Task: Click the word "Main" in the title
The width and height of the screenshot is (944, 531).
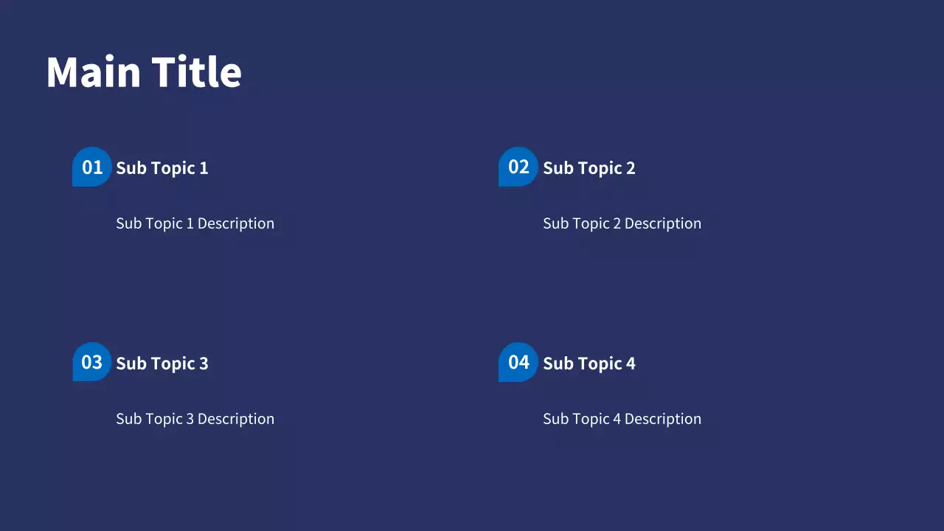Action: tap(93, 72)
